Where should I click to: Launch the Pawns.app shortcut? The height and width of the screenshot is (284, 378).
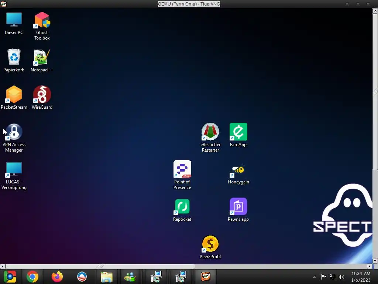click(238, 210)
